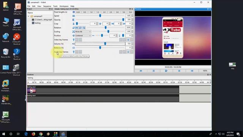Click the Balance icon

tap(74, 48)
